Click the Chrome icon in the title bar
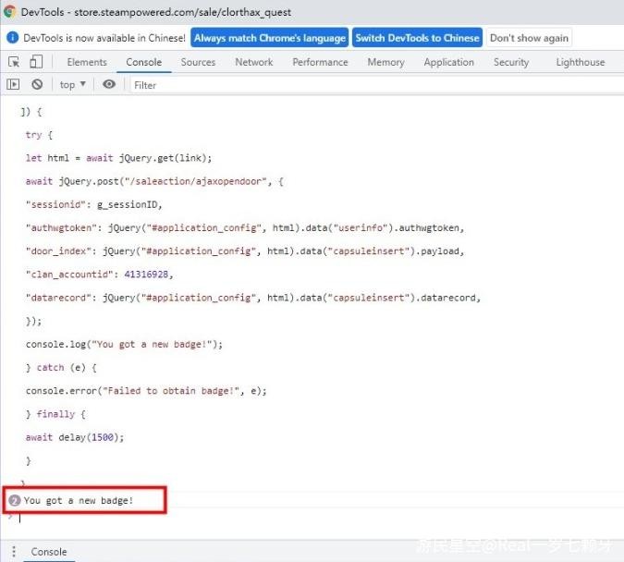 tap(10, 11)
